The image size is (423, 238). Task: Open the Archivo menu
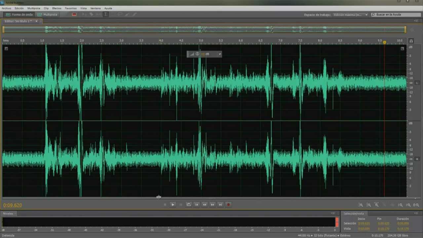pyautogui.click(x=6, y=8)
